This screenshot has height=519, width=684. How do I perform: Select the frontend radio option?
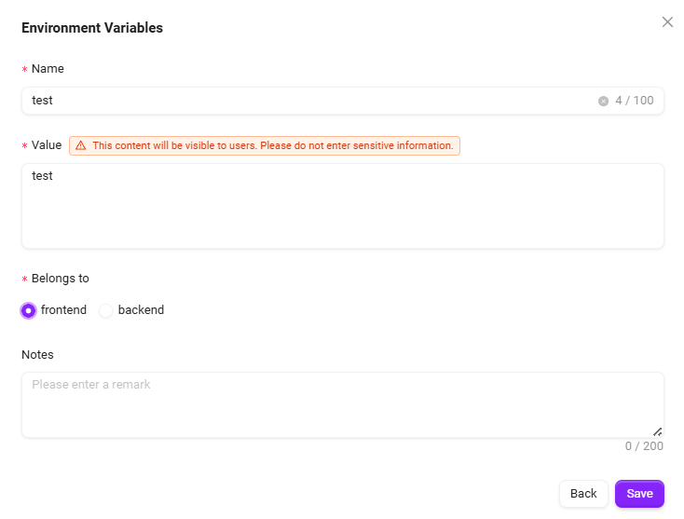coord(29,310)
